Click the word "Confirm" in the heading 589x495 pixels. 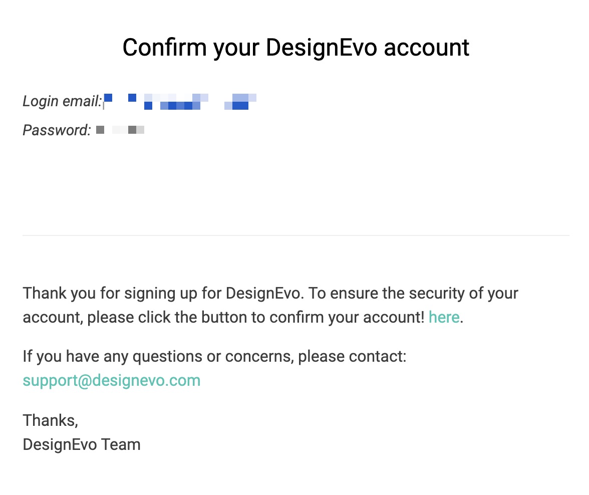click(x=164, y=48)
